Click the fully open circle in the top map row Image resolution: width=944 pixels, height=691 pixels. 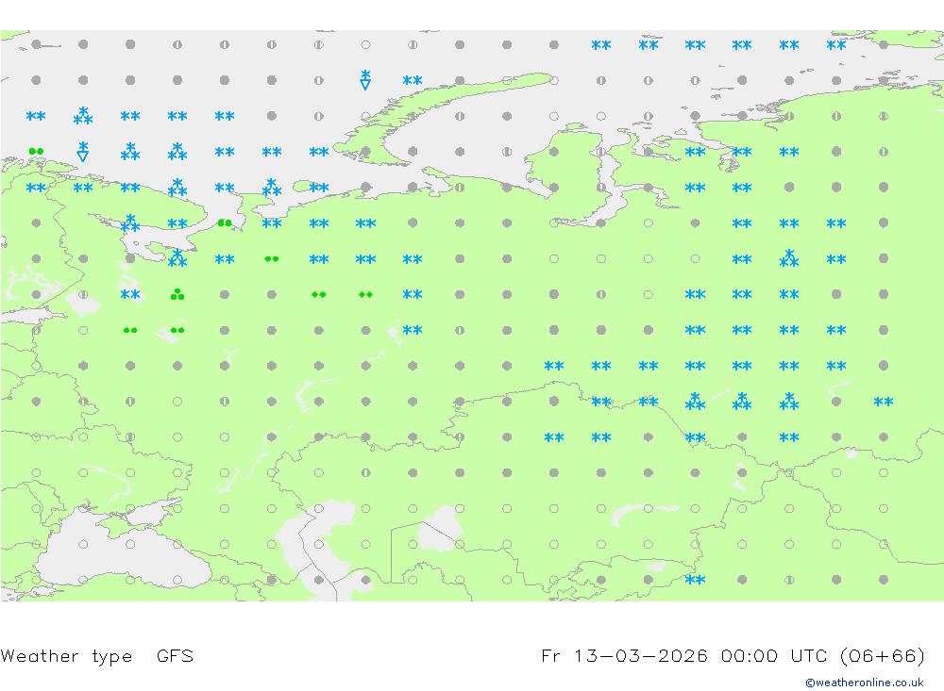pyautogui.click(x=365, y=44)
